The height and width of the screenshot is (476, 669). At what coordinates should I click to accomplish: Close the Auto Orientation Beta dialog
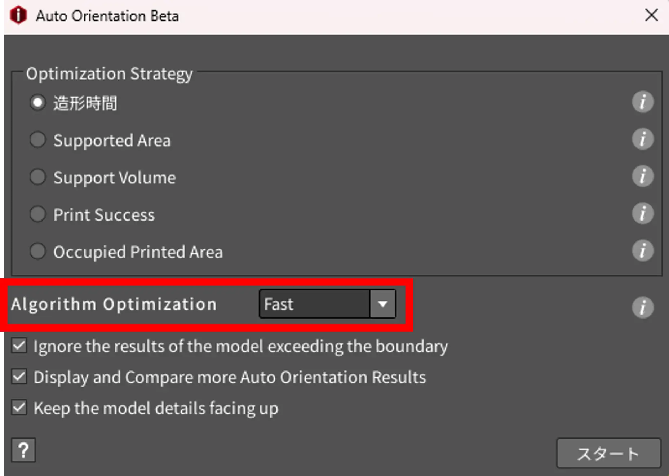coord(651,15)
